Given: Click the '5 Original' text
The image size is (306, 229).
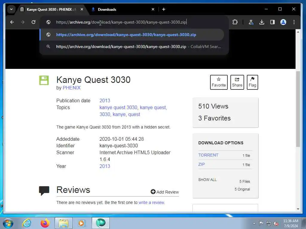Looking at the screenshot, I should [x=242, y=189].
